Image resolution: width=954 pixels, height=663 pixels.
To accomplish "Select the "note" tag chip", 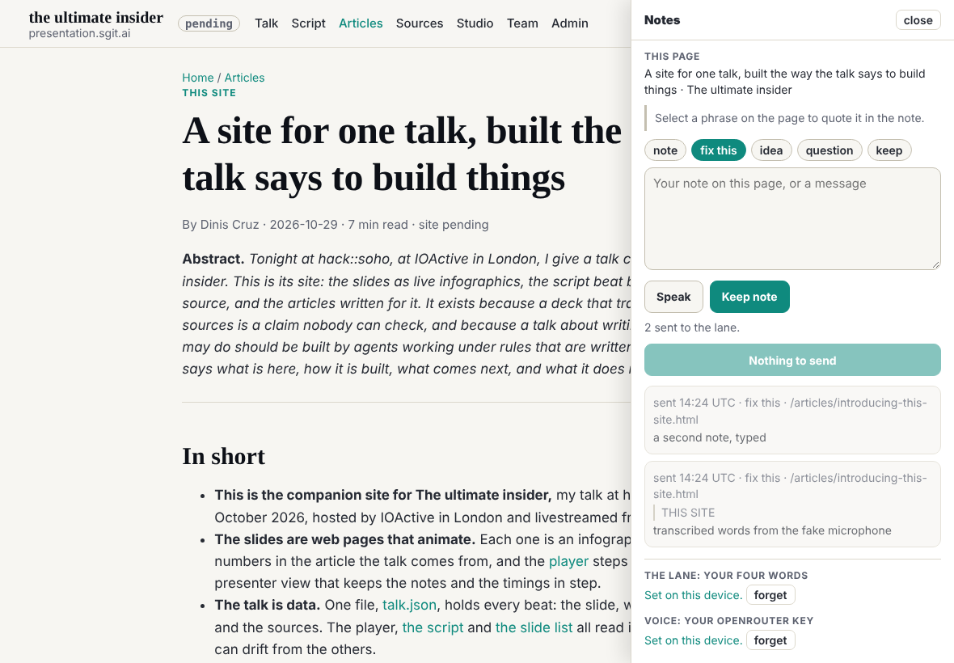I will pos(665,150).
